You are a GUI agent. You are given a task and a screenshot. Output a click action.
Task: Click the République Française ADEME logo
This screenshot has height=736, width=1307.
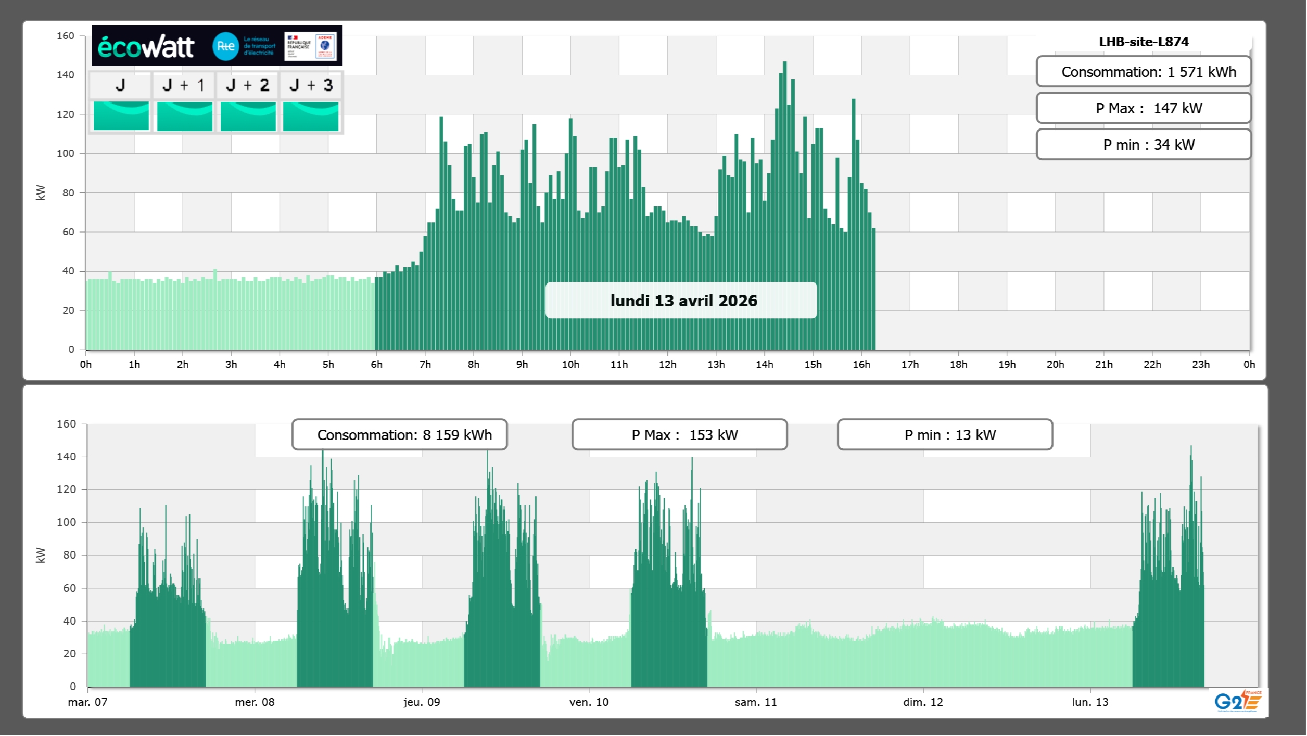click(310, 46)
